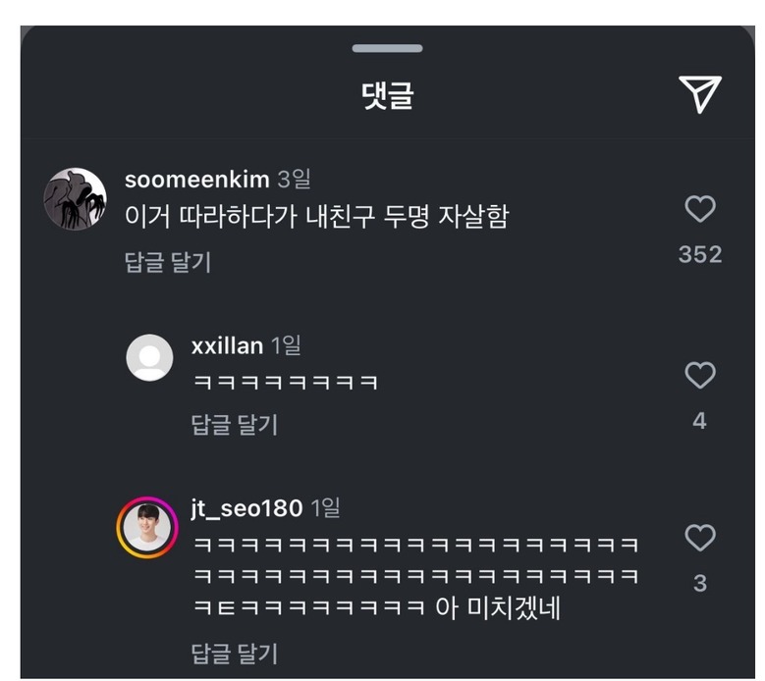The height and width of the screenshot is (681, 765).
Task: View the 352 likes count
Action: [699, 255]
